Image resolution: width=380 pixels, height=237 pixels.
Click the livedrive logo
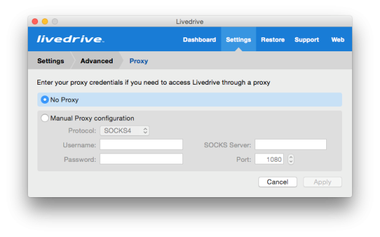(x=70, y=39)
